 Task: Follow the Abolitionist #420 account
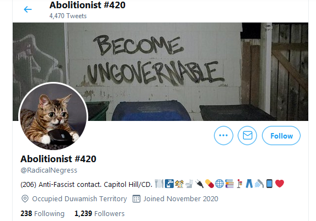tap(281, 135)
